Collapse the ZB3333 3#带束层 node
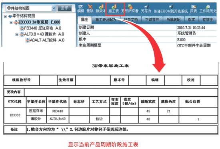Screen dimensions: 220x149 tap(11, 22)
